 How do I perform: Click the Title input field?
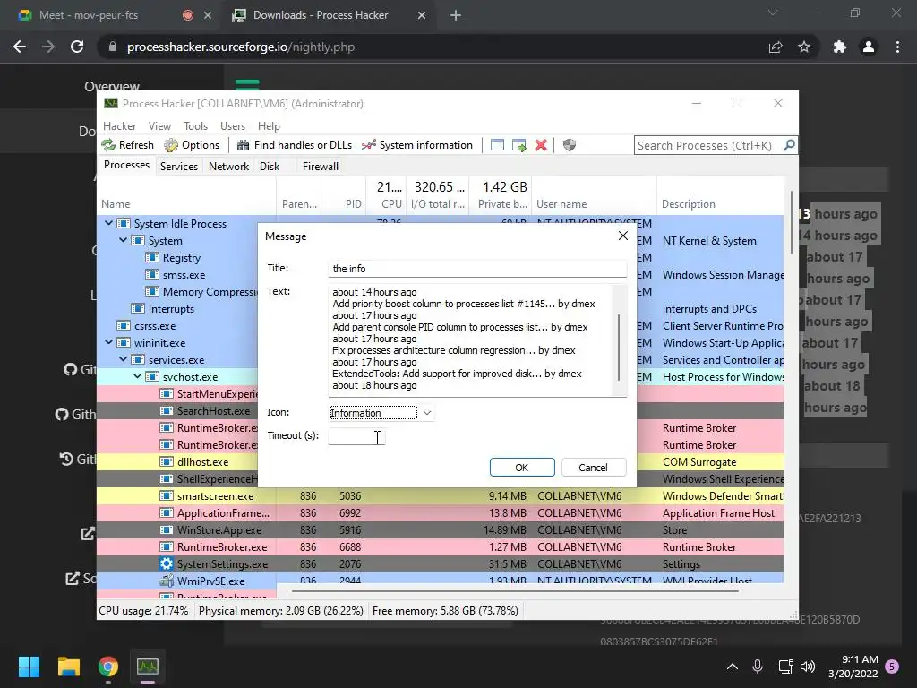coord(478,269)
